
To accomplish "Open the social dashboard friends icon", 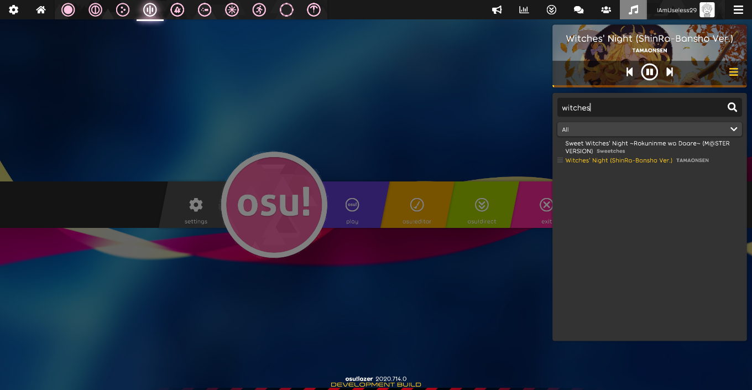I will (x=605, y=9).
